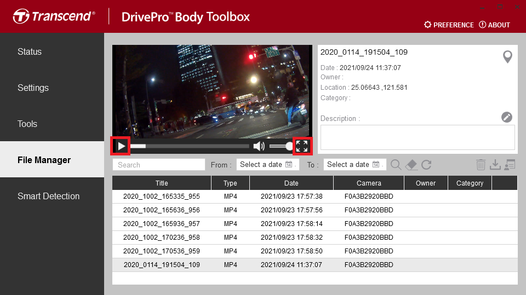This screenshot has height=295, width=526.
Task: Click date 2021/09/24 11:37:07 in table
Action: (x=291, y=265)
